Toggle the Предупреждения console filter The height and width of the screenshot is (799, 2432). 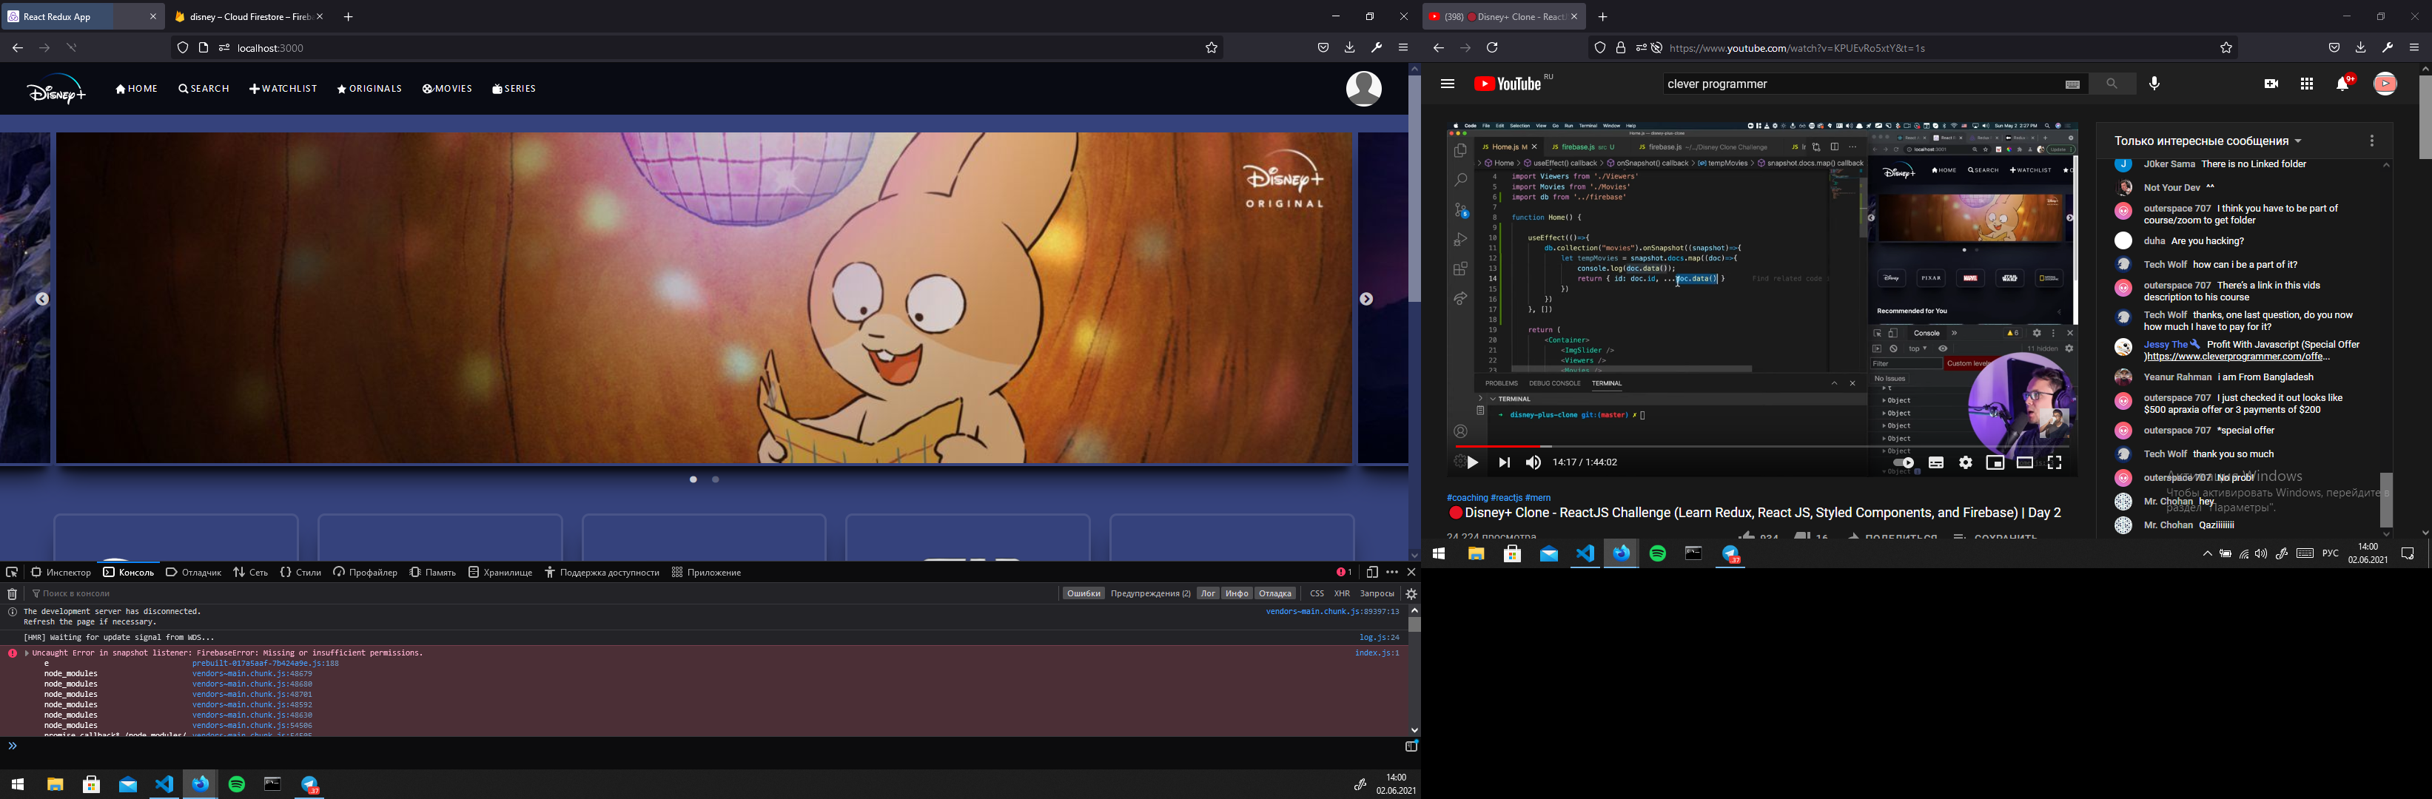pos(1150,594)
